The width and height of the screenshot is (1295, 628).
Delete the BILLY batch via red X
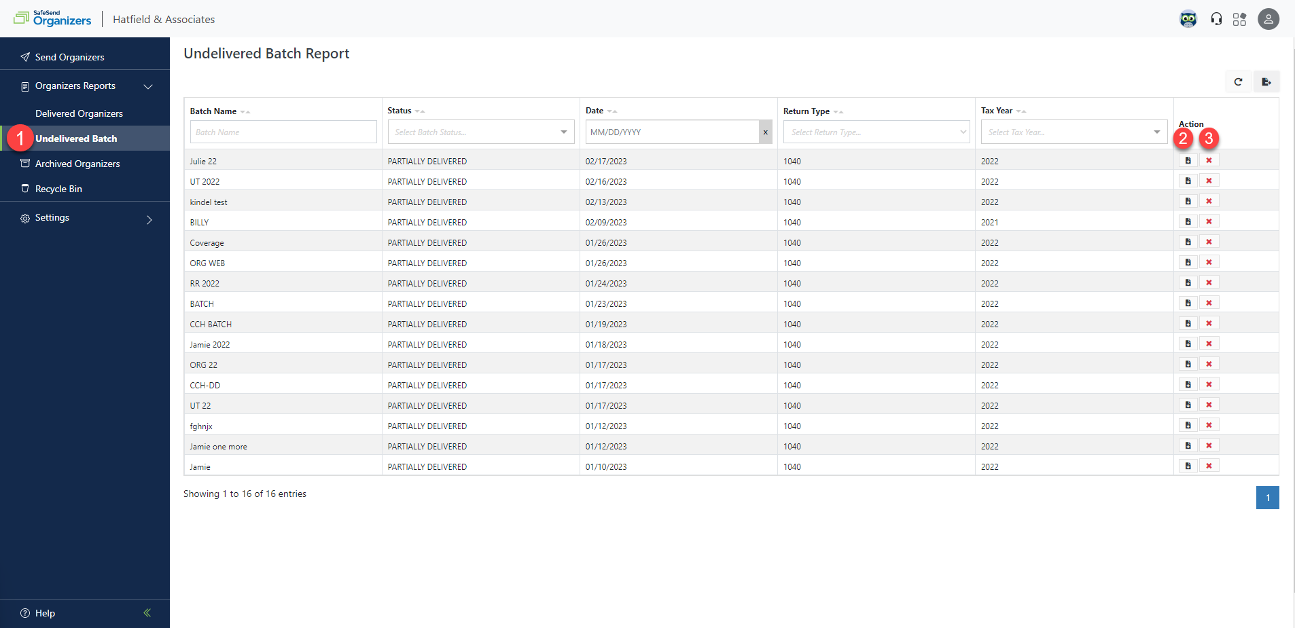(1209, 221)
